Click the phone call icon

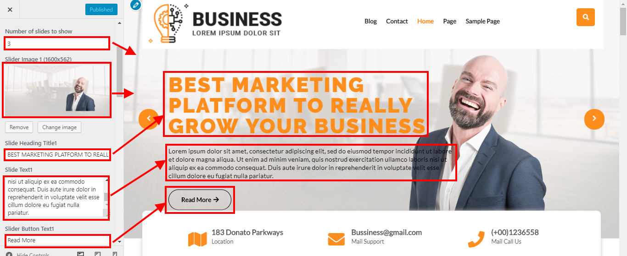(x=476, y=239)
